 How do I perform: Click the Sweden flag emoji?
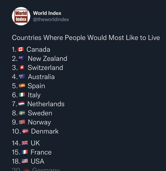pos(22,113)
